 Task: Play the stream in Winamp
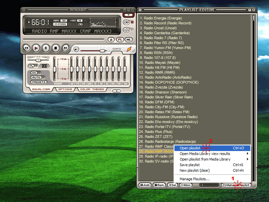[36, 48]
